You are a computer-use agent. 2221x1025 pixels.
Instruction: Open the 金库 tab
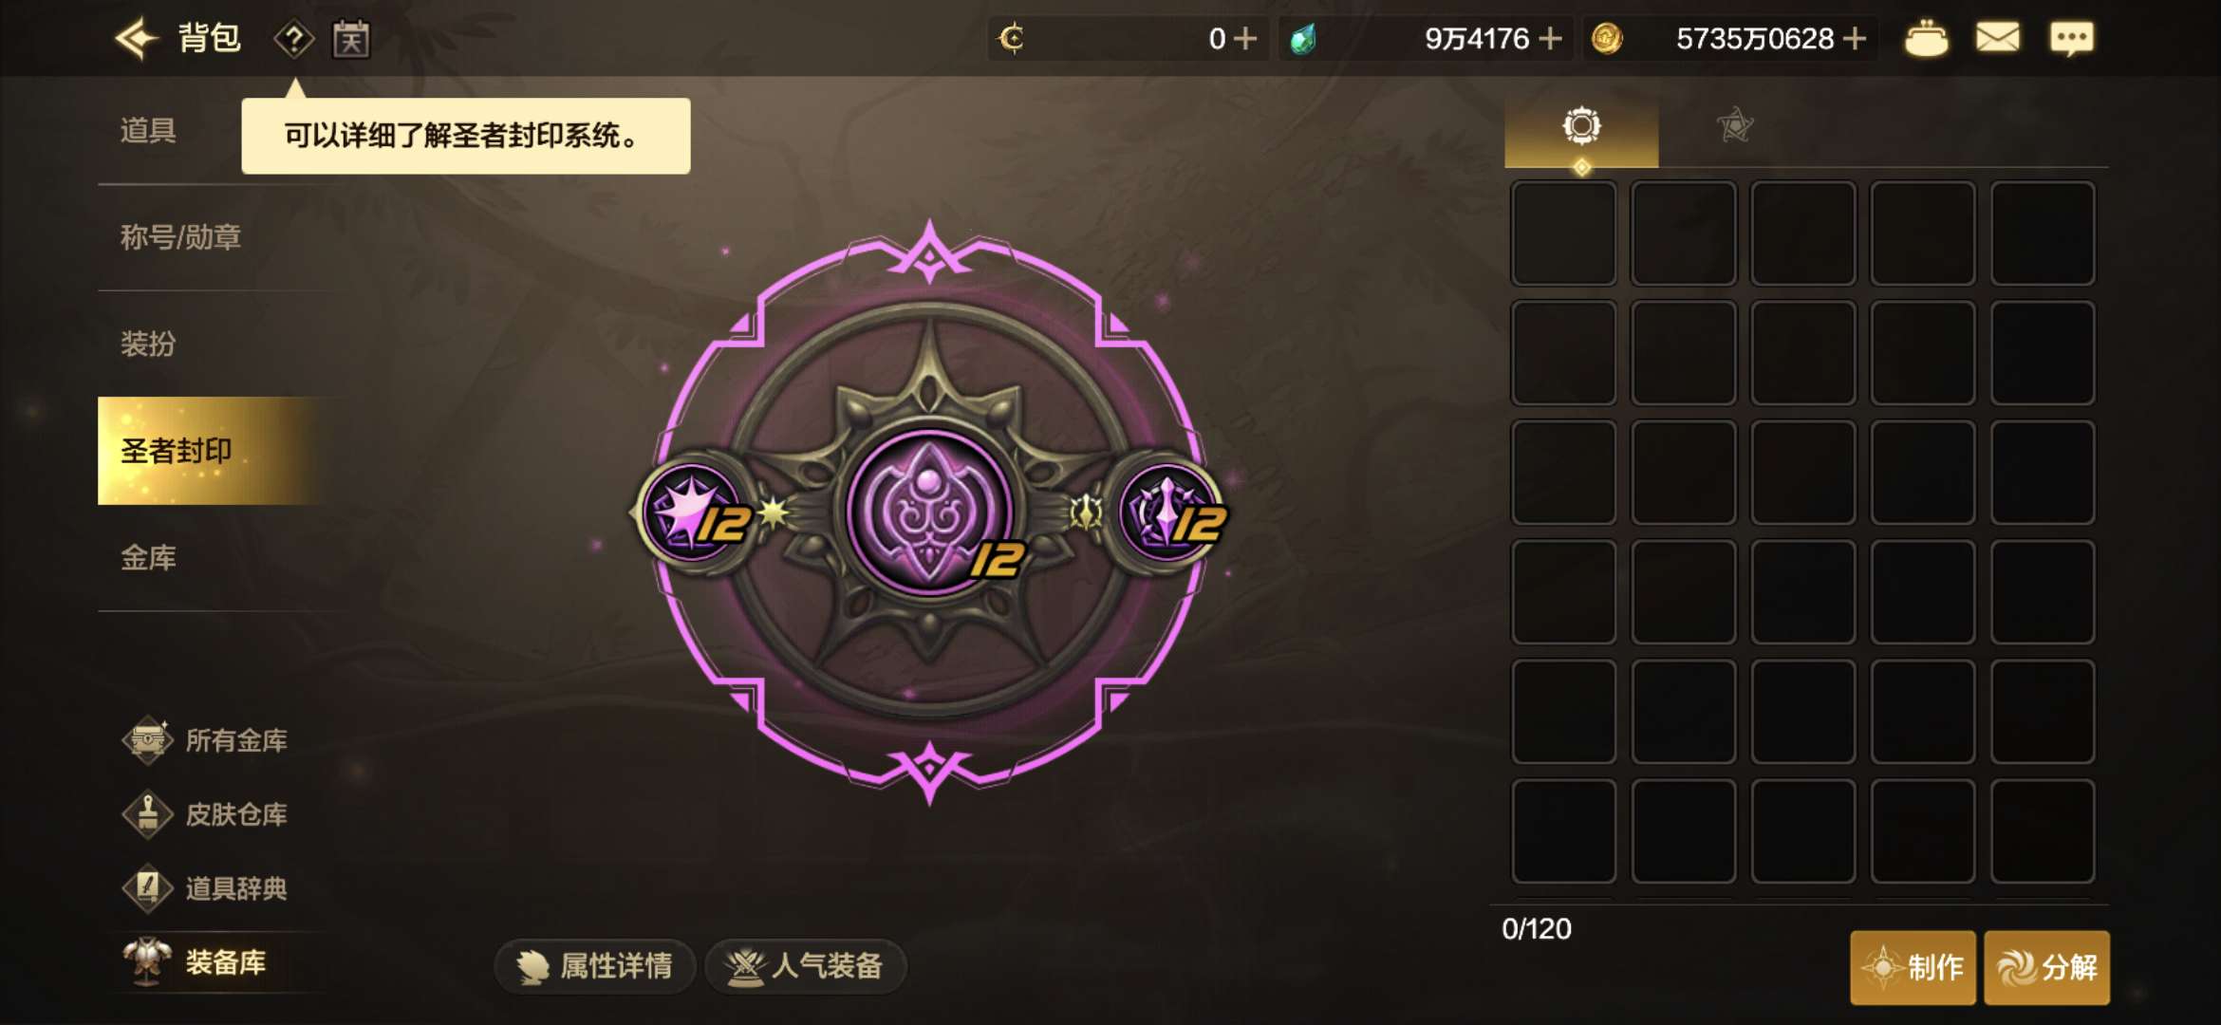tap(148, 558)
